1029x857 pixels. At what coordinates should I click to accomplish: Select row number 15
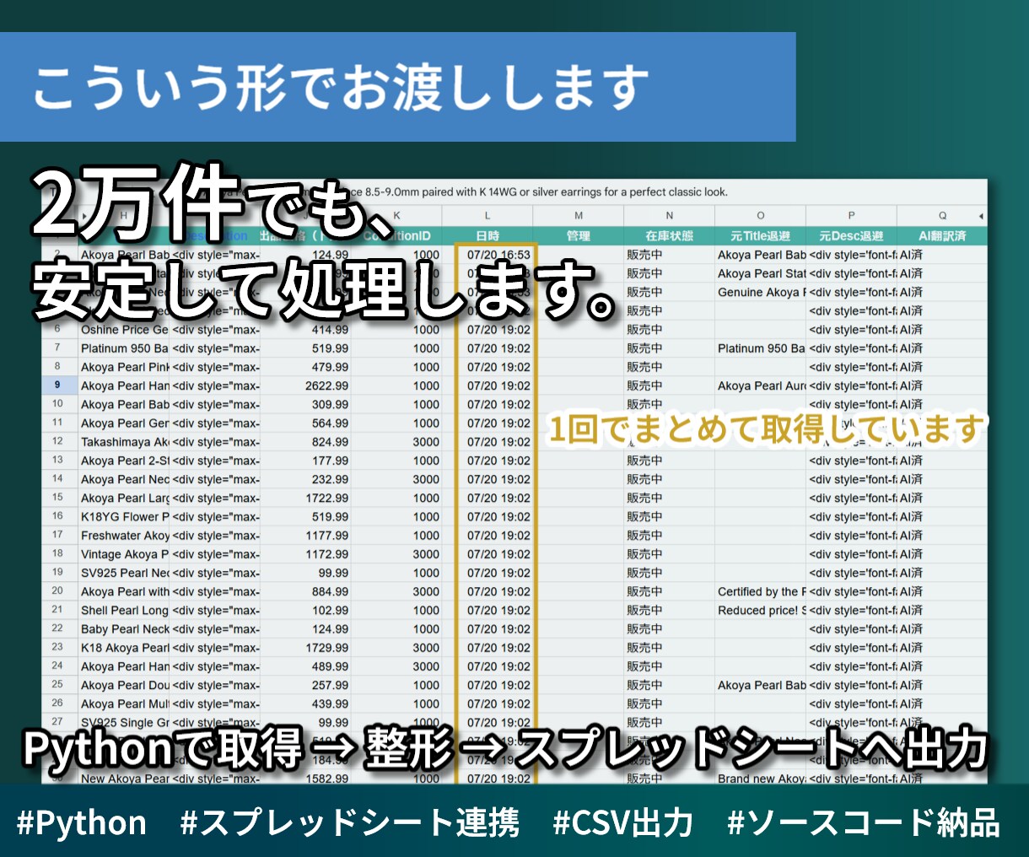(57, 498)
